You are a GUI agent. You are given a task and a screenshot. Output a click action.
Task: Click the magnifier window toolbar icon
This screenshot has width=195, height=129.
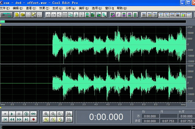[166, 15]
